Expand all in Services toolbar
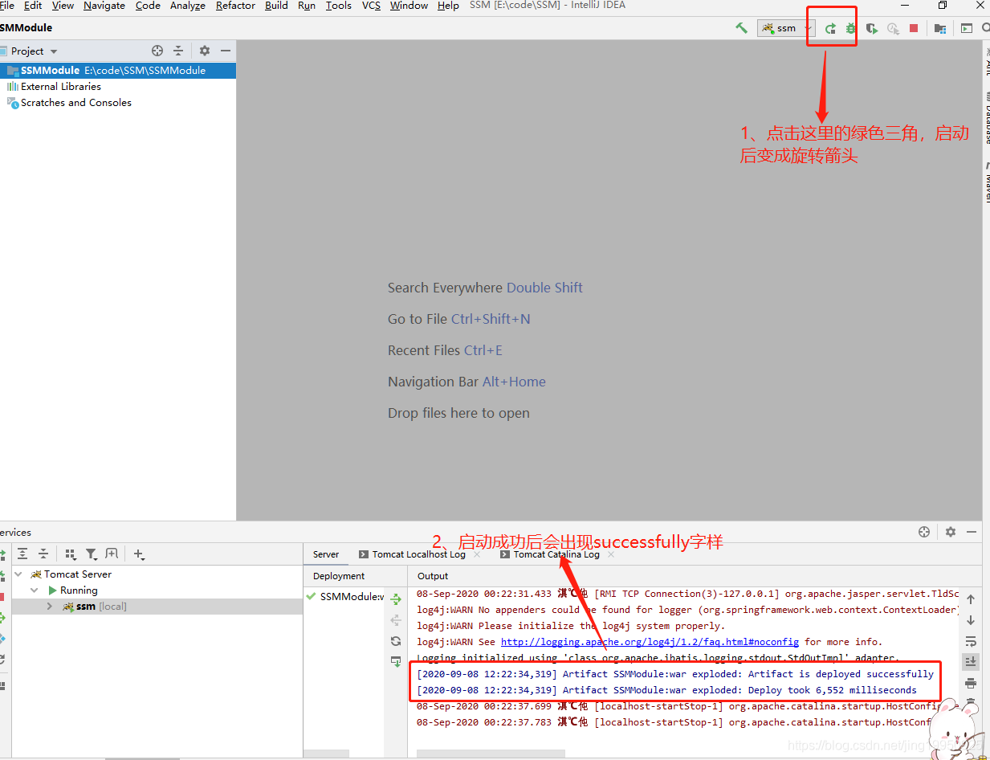Screen dimensions: 990x760 [x=22, y=554]
